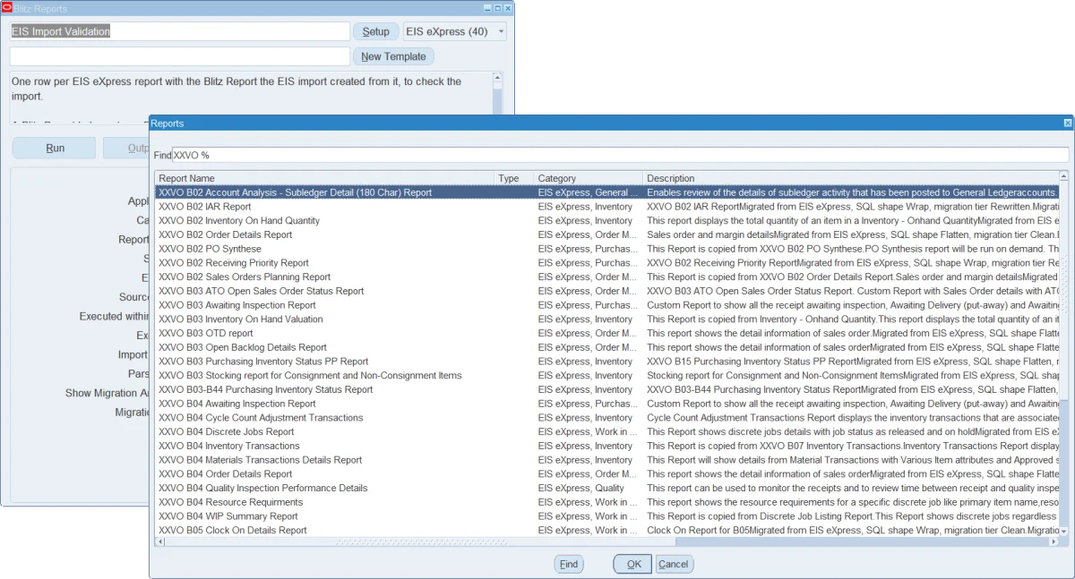Image resolution: width=1075 pixels, height=579 pixels.
Task: Click the report list vertical scrollbar down arrow
Action: click(1064, 531)
